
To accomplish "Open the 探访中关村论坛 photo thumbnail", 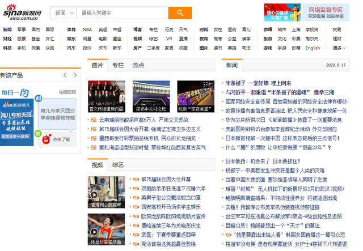I will [151, 96].
